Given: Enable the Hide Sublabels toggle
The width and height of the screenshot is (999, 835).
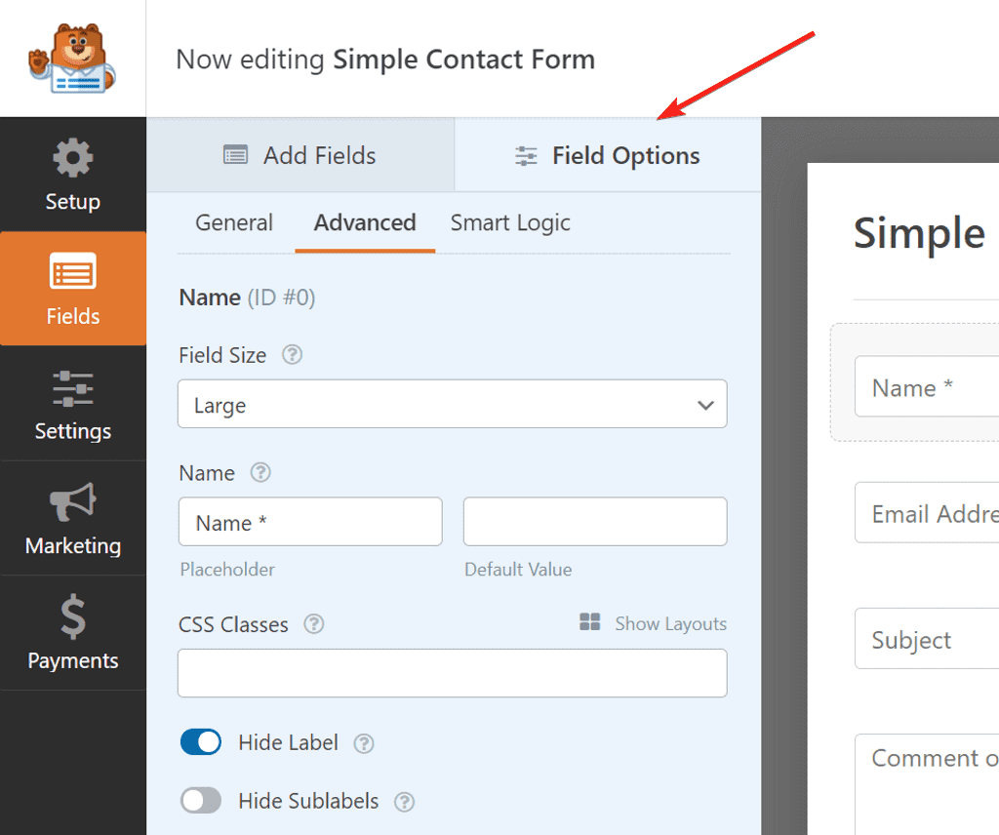Looking at the screenshot, I should (201, 802).
